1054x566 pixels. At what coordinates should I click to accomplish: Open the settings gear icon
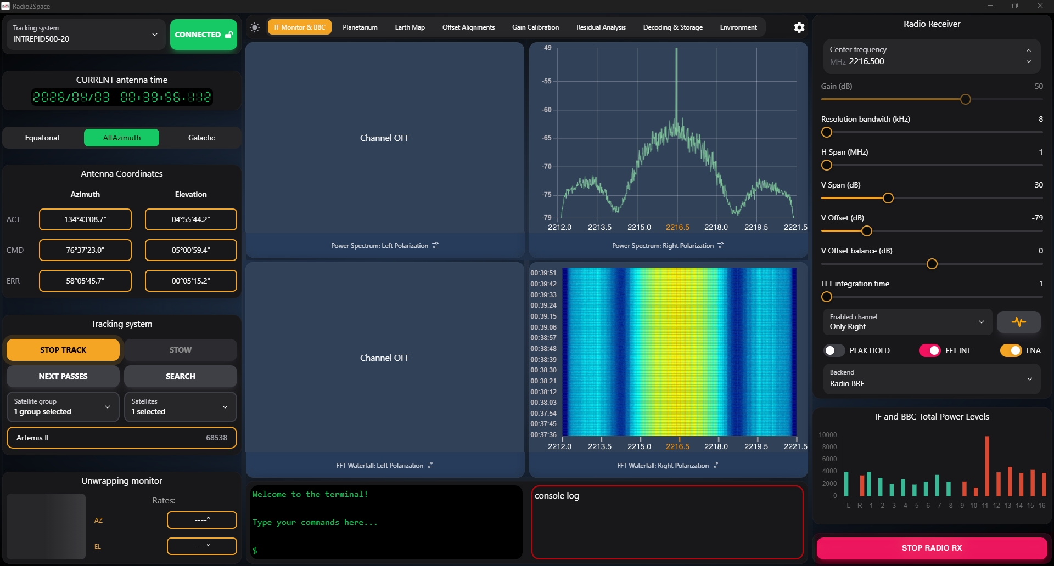tap(799, 27)
